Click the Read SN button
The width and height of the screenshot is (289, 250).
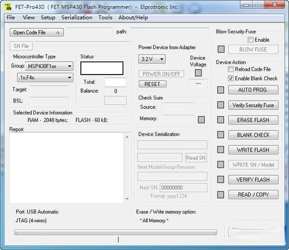196,158
